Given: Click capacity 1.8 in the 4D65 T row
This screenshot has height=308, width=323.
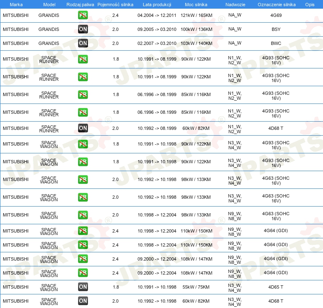Looking at the screenshot, I should pos(116,287).
